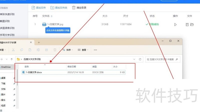Click the Add File (添加文件) button
This screenshot has width=200, height=112.
39,8
